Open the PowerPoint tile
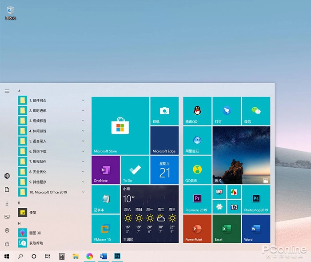The height and width of the screenshot is (262, 311). 197,229
